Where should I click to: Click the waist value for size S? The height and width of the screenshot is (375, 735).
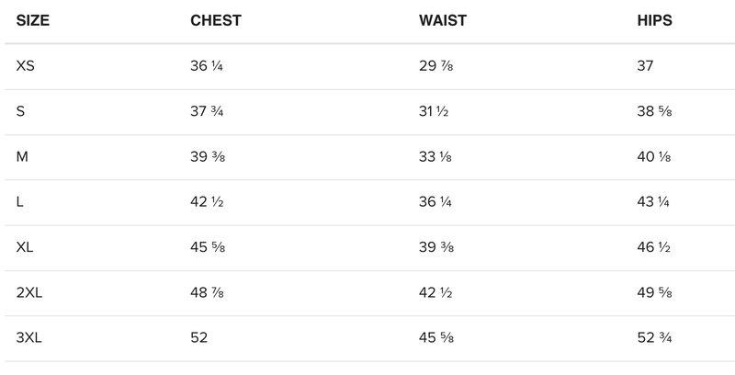435,112
